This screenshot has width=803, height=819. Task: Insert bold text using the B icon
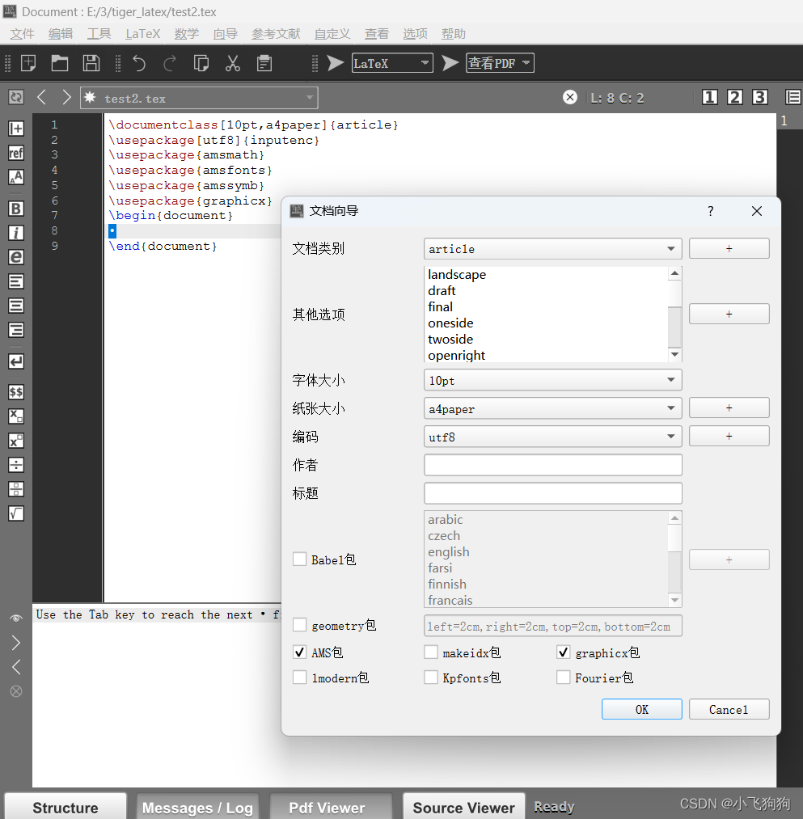(x=15, y=209)
